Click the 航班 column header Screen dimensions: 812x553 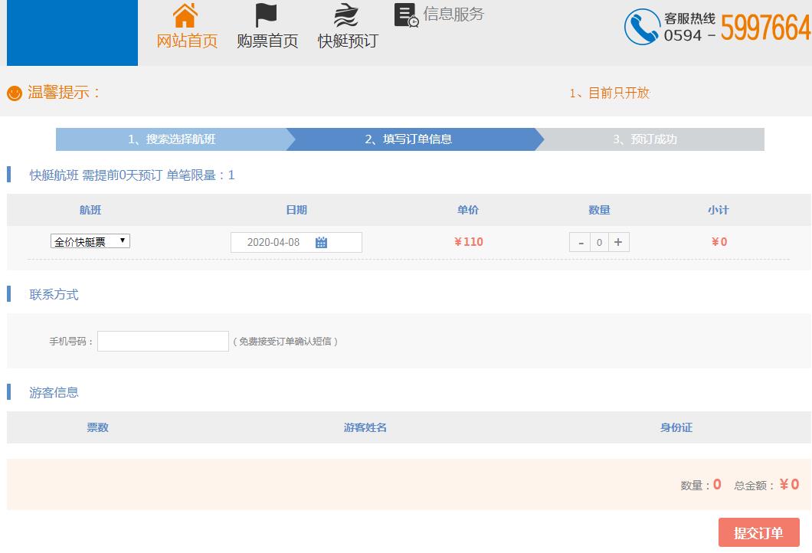coord(90,210)
